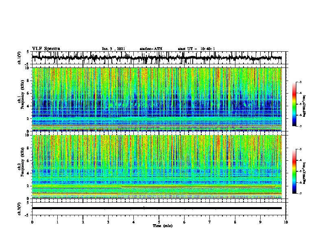Click time axis tick label "2"
The width and height of the screenshot is (322, 249).
83,222
